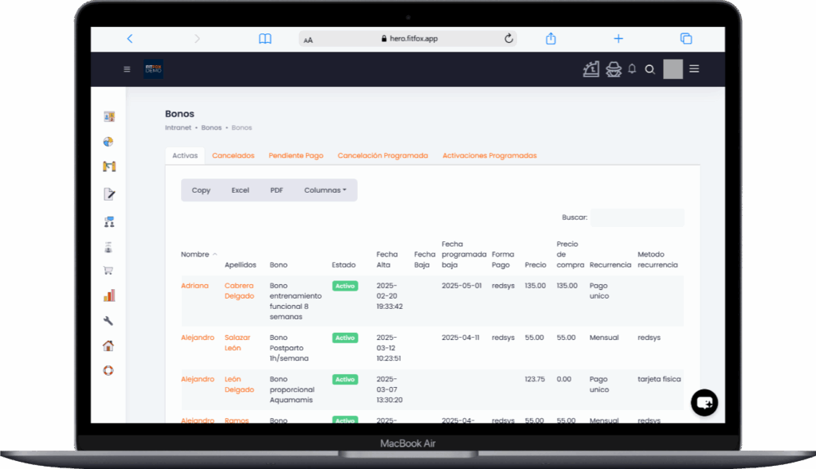Screen dimensions: 816x469
Task: Open the search magnifier in header
Action: tap(649, 69)
